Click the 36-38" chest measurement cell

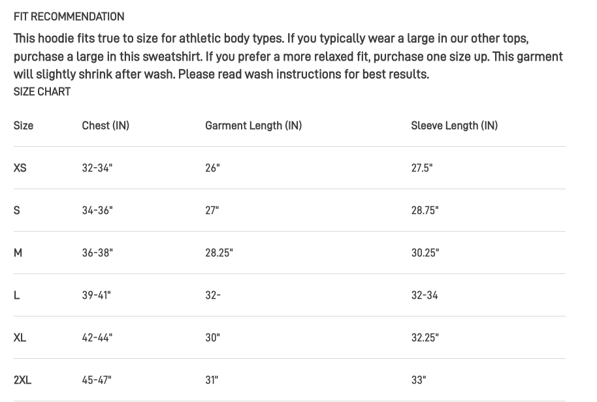click(97, 253)
